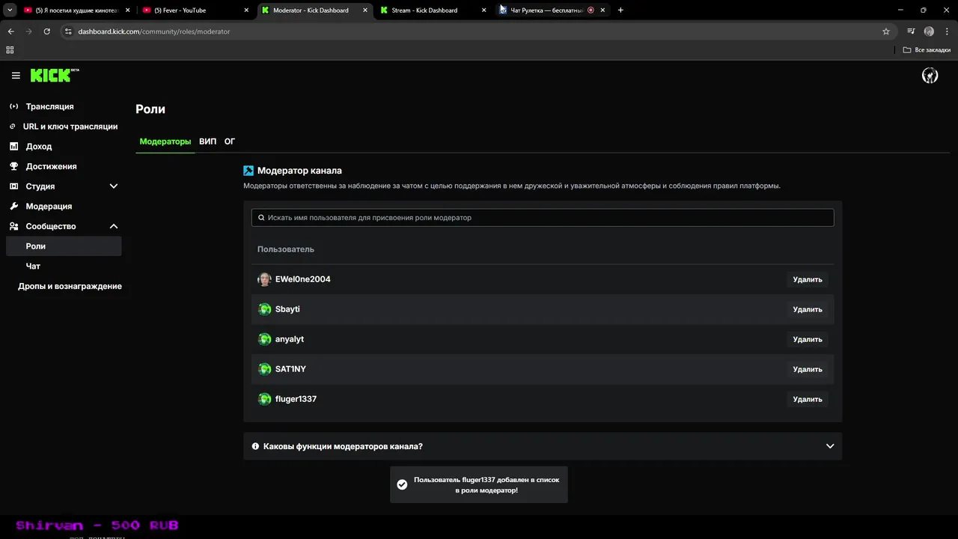Switch to the ОГ roles tab

click(x=230, y=141)
